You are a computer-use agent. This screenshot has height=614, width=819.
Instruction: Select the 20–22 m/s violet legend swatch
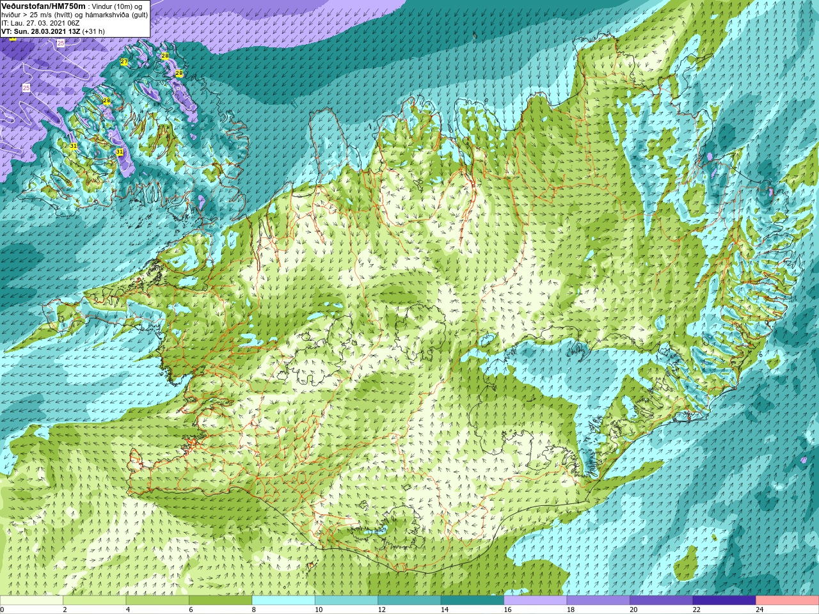(662, 601)
